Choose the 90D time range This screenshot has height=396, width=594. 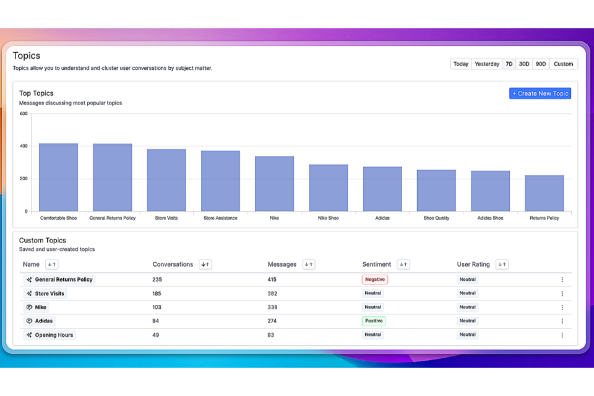(x=541, y=64)
